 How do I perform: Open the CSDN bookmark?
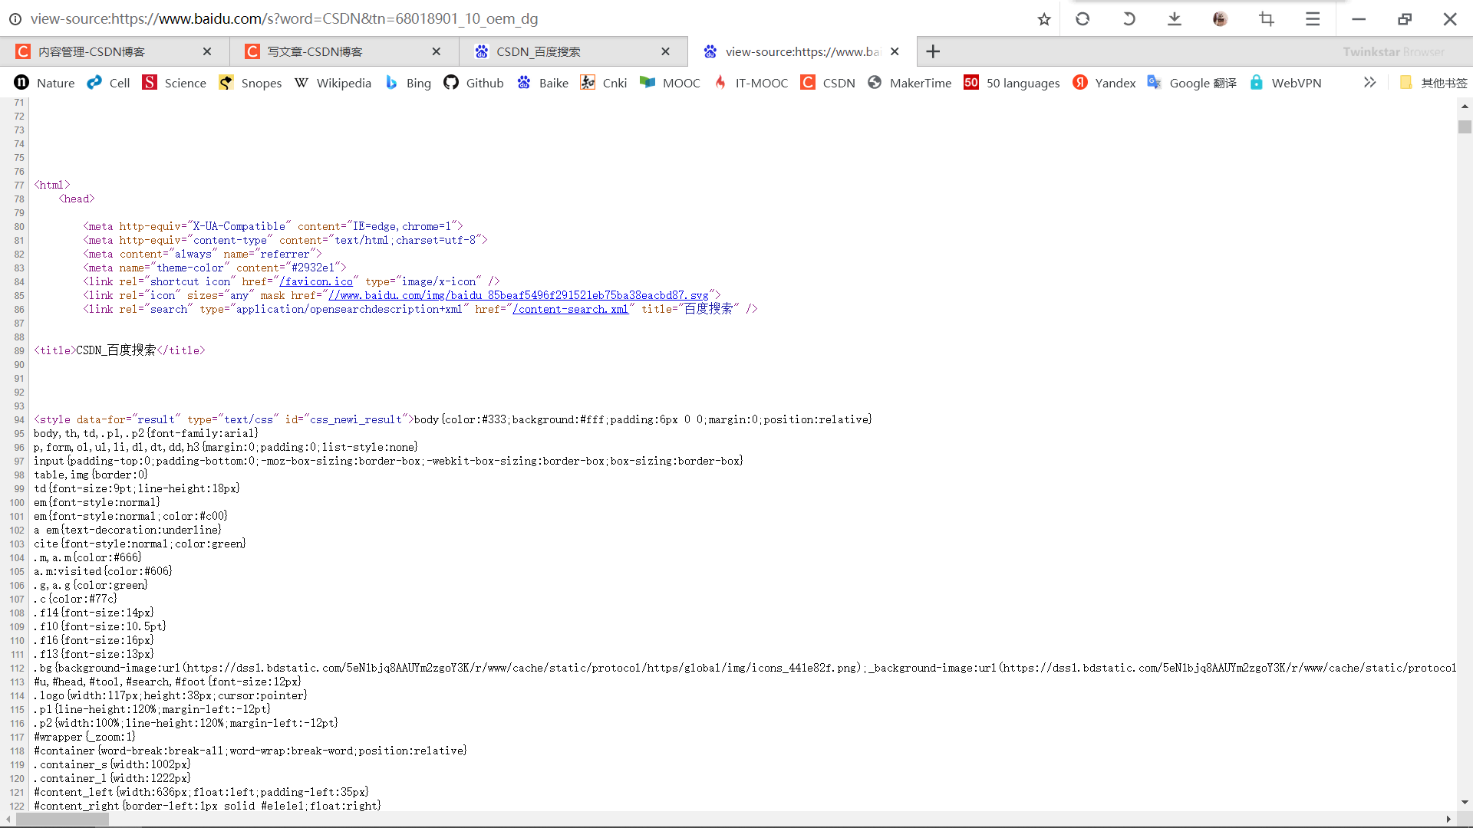tap(828, 83)
